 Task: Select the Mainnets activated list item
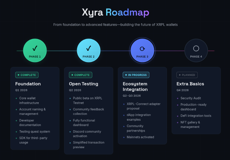coord(140,137)
